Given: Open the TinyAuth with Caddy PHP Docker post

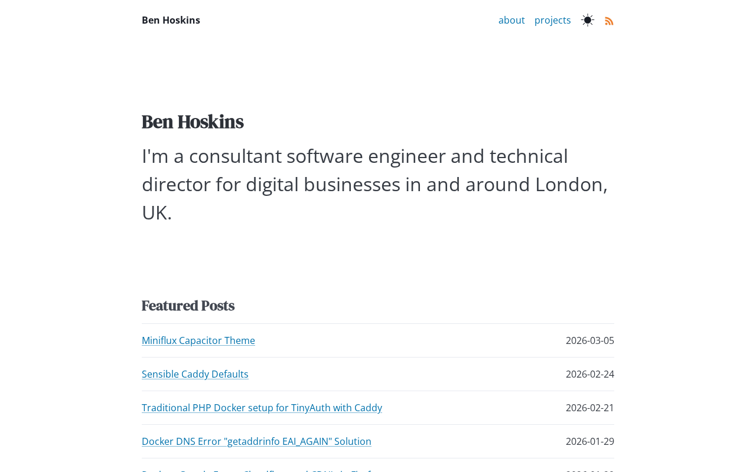Looking at the screenshot, I should click(x=262, y=408).
